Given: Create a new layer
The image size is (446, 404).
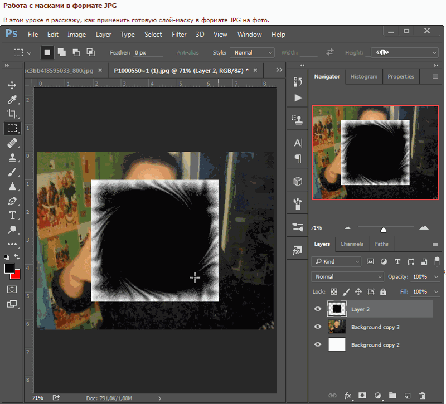Looking at the screenshot, I should 408,396.
